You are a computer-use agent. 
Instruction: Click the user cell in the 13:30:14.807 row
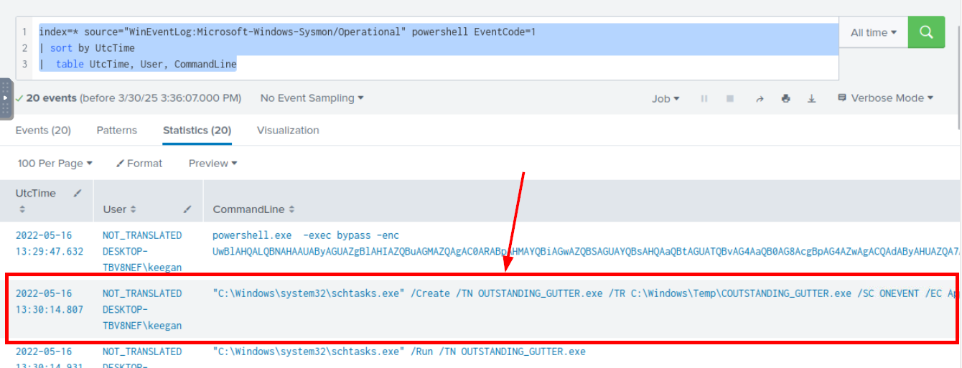click(x=142, y=310)
